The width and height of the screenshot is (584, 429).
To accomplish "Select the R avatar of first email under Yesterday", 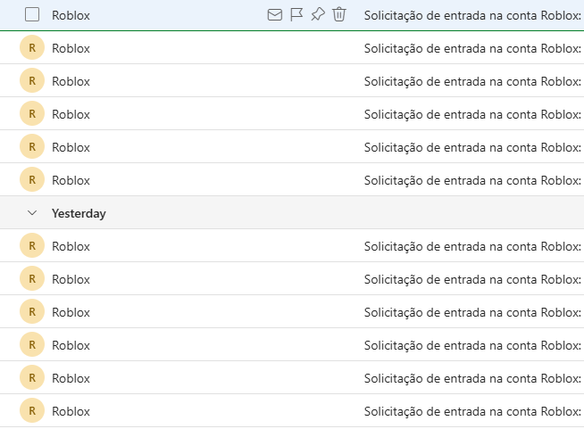I will (x=32, y=245).
